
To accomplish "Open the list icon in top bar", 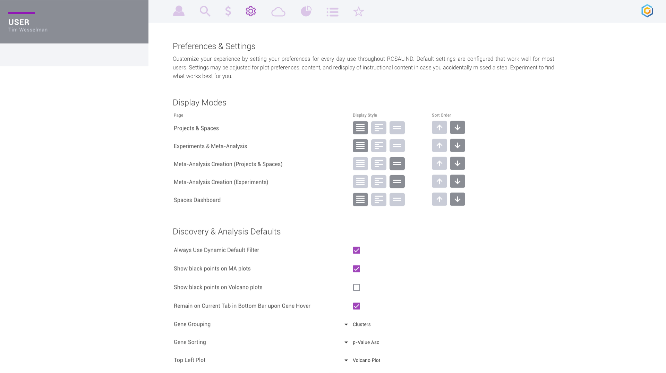I will click(332, 12).
